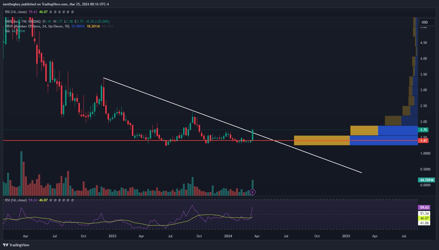
Task: Click the lightning bolt event marker icon
Action: [x=252, y=192]
